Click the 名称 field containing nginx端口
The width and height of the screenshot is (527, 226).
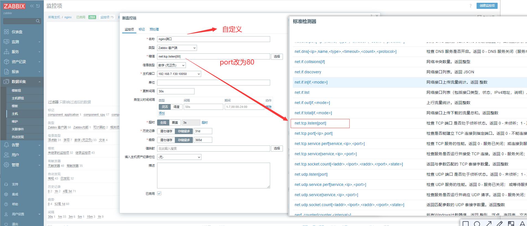213,39
